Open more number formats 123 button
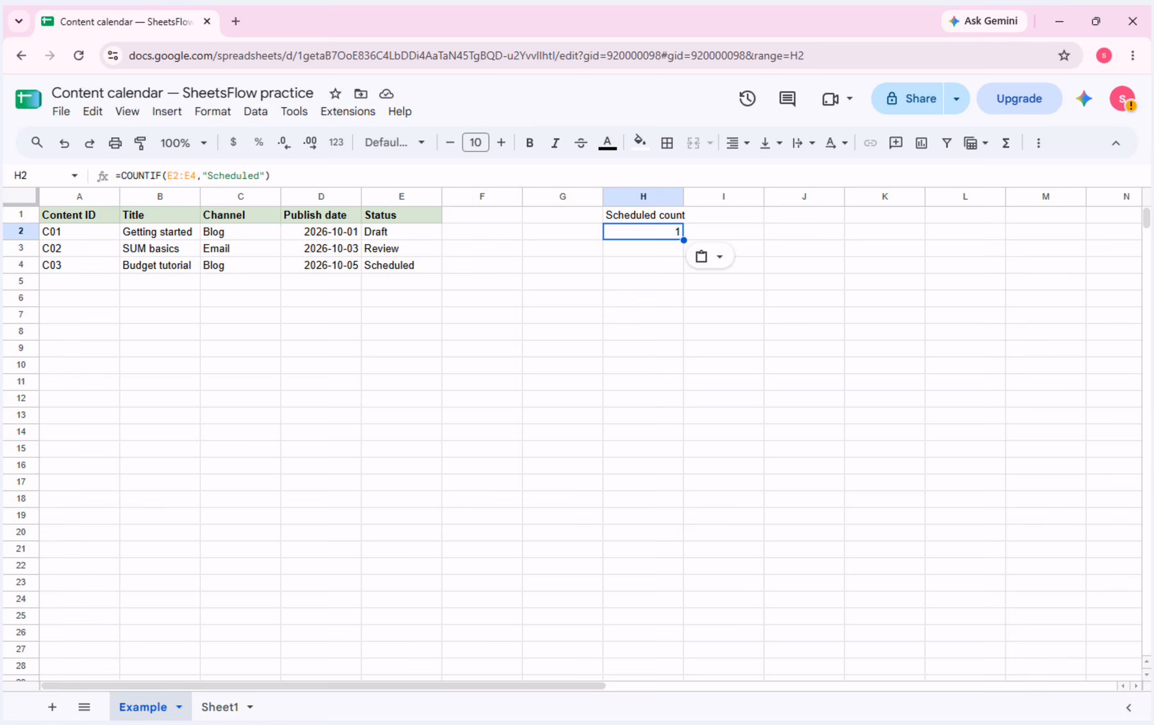1154x725 pixels. click(336, 142)
